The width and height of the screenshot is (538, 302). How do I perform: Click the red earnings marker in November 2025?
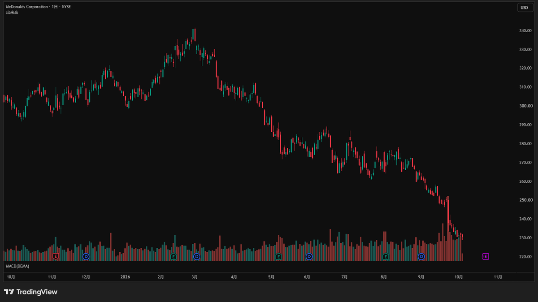click(56, 256)
